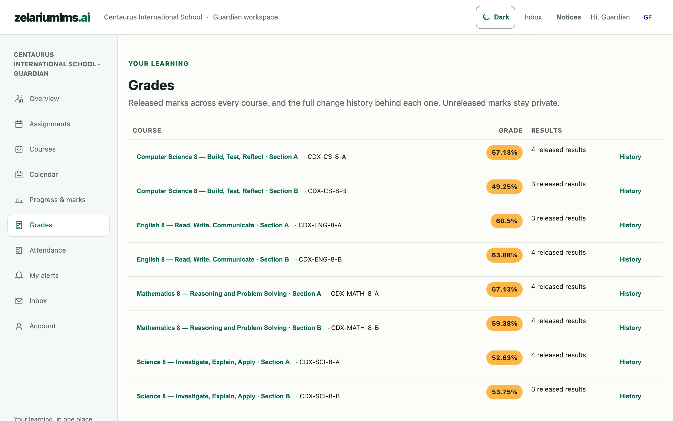View History for CDX-MATH-8-A
673x421 pixels.
click(630, 294)
